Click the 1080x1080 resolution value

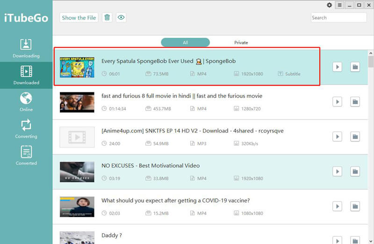[x=252, y=213]
